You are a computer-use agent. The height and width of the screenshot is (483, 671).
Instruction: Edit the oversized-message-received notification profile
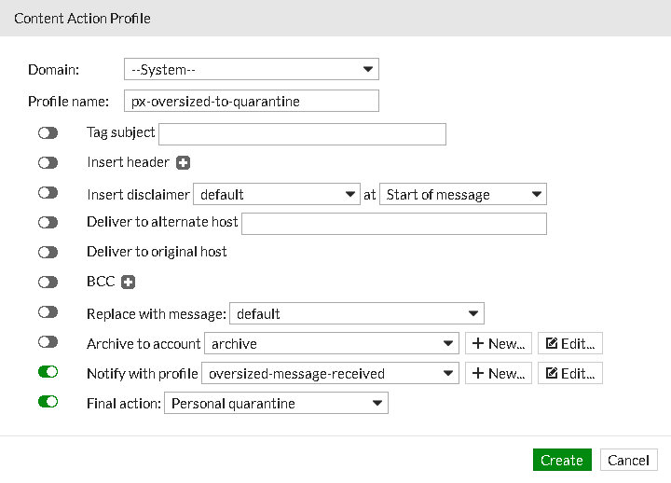570,373
